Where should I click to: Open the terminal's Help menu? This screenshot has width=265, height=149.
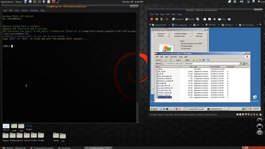coord(42,10)
